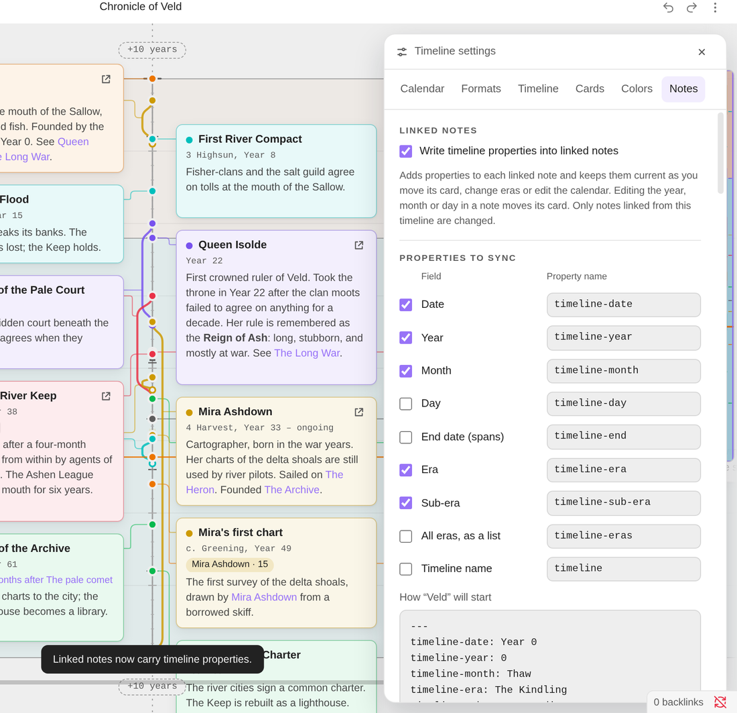
Task: Uncheck the Sub-era field checkbox
Action: 405,503
